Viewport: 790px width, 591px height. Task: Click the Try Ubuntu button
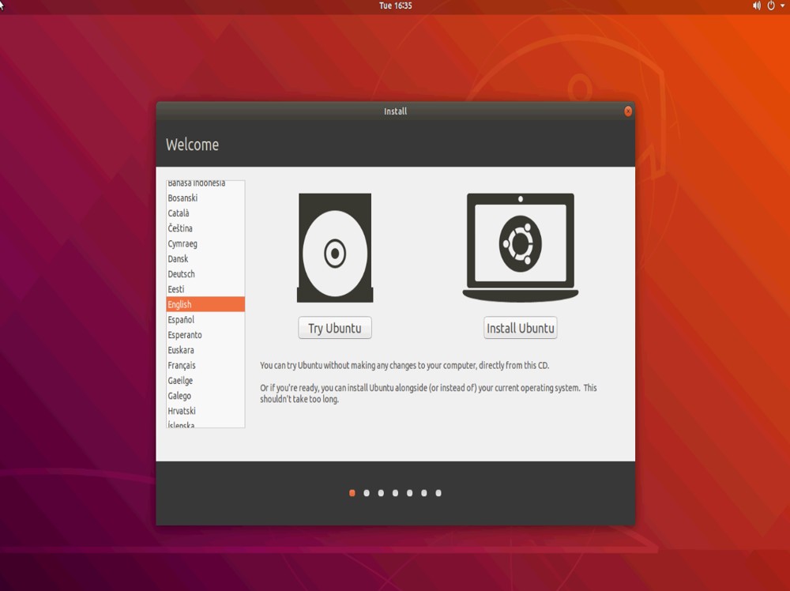(x=334, y=328)
